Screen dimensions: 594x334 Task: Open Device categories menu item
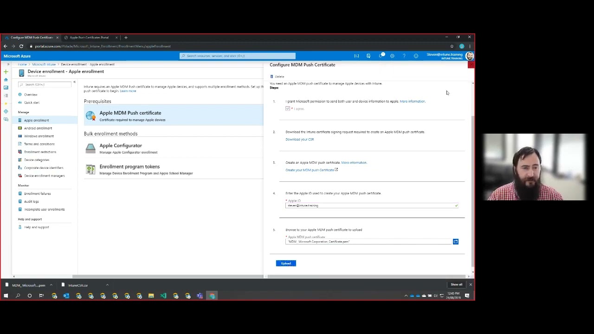pos(36,160)
